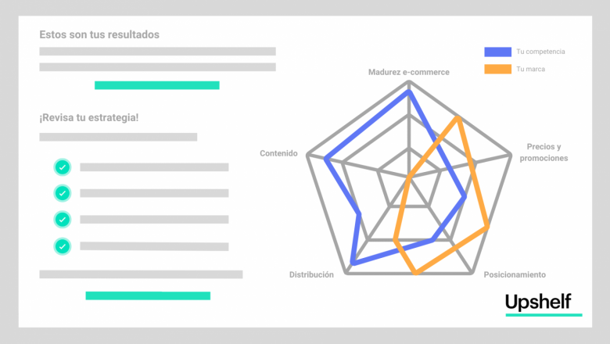Click the Madurez e-commerce axis label
The image size is (610, 344).
click(x=409, y=72)
